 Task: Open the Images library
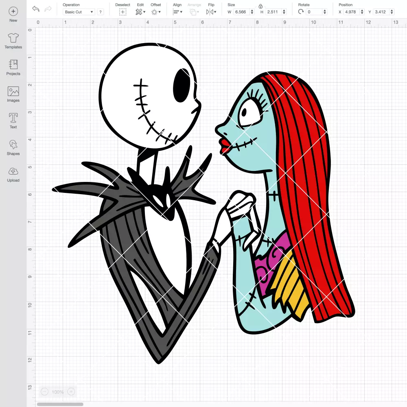pos(13,94)
